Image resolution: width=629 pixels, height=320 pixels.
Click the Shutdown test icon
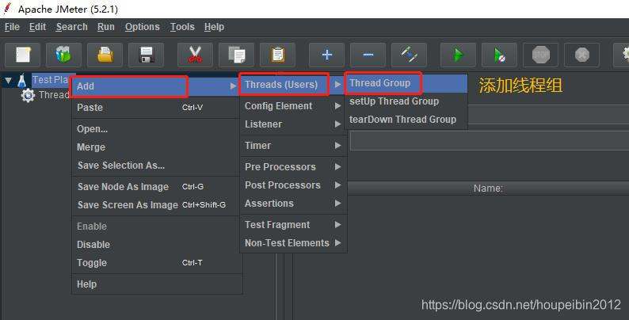coord(582,55)
